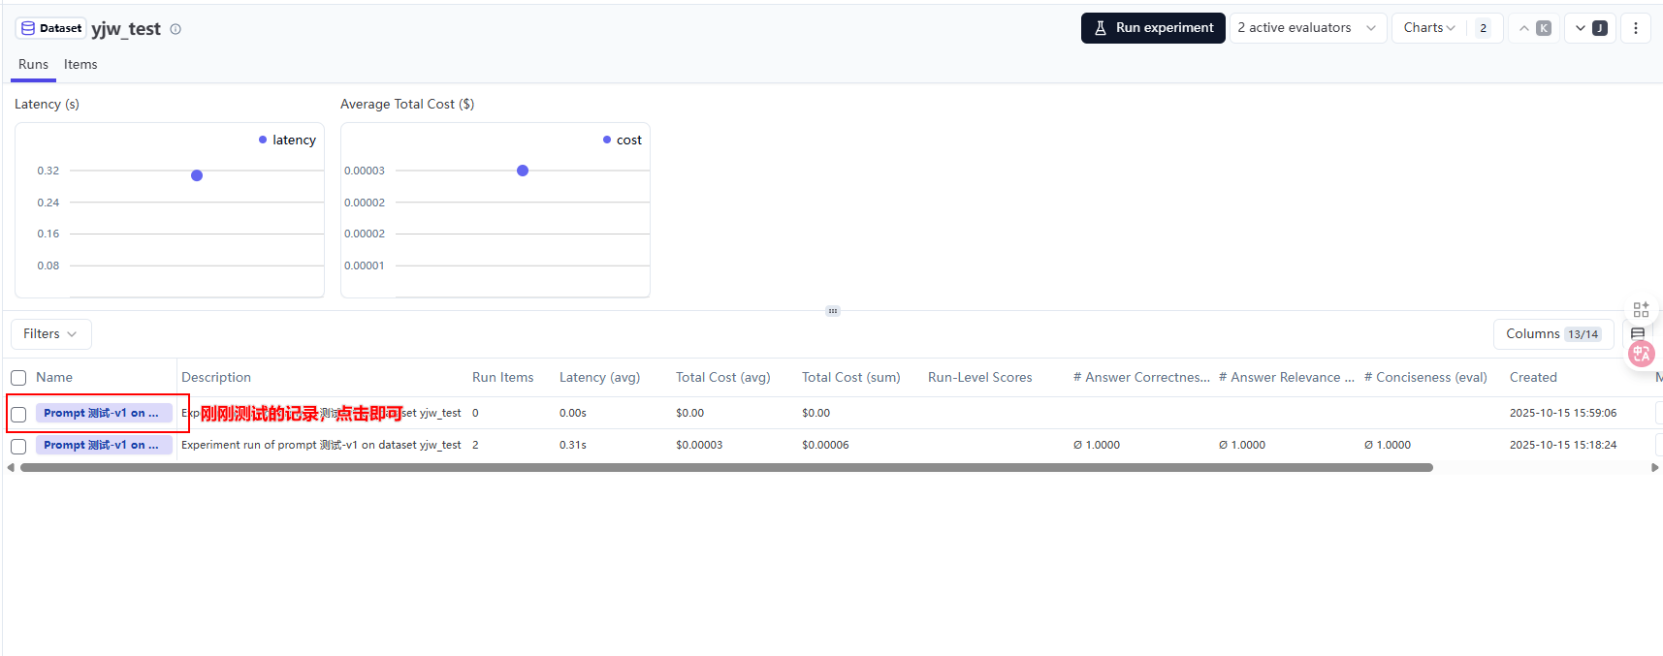
Task: Click the 2025-10-15 15:59:06 created cell
Action: [1563, 413]
